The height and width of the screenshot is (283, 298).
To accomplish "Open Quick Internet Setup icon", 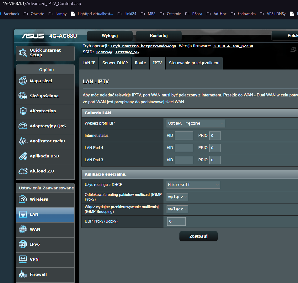I will point(23,53).
